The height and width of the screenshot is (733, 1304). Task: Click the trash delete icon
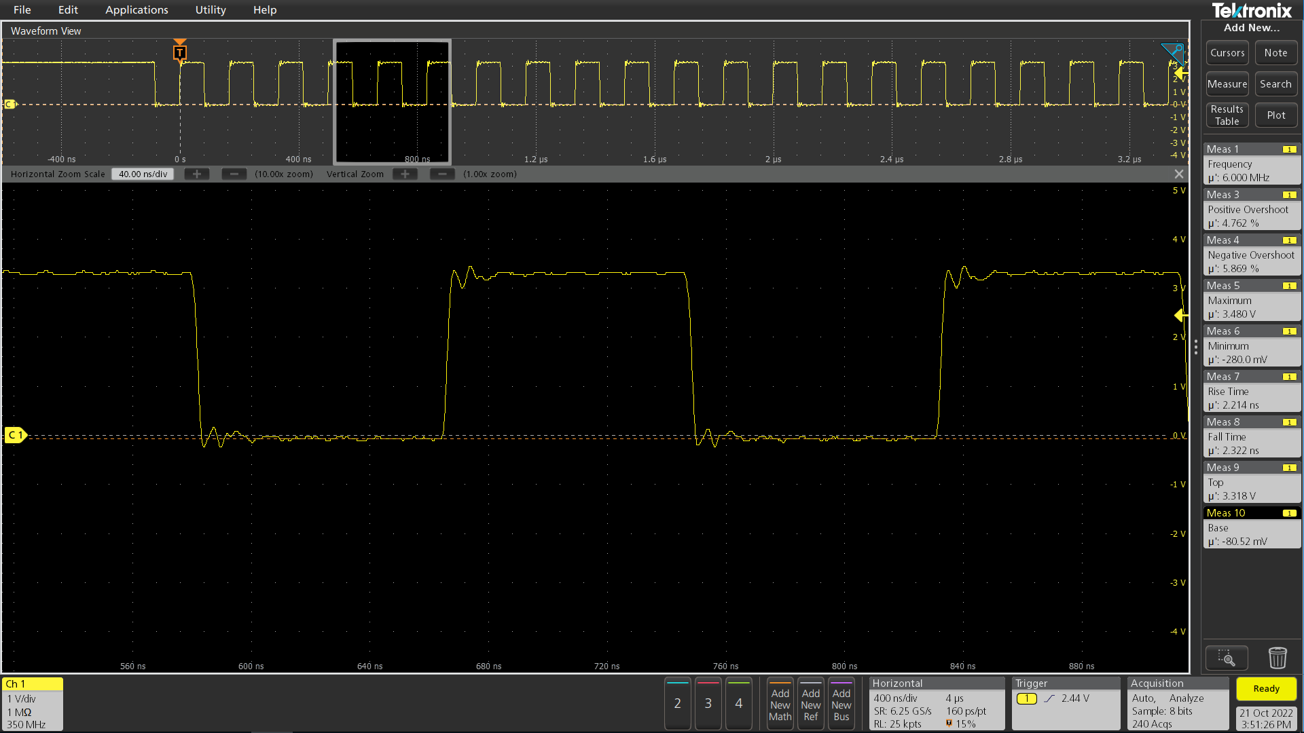[x=1278, y=658]
